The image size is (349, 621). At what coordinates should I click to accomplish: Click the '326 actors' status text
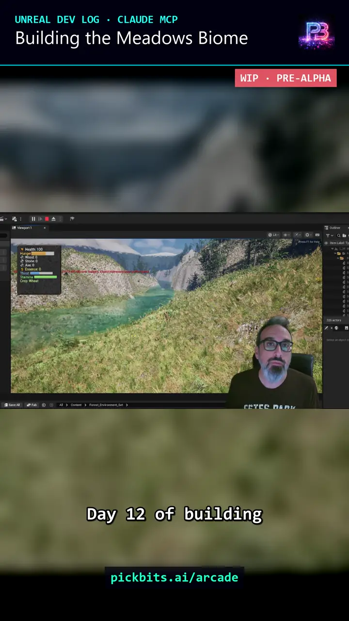tap(334, 320)
